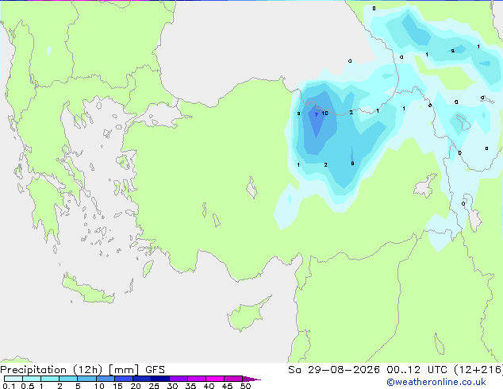This screenshot has height=389, width=503.
Task: Click the 1–2 mm legend color swatch
Action: coord(50,379)
